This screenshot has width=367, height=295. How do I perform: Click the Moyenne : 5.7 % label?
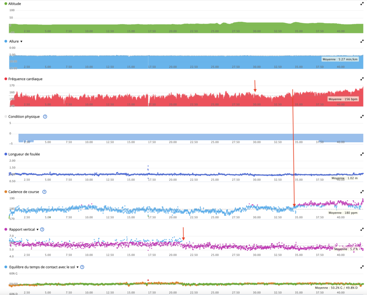[x=346, y=249]
